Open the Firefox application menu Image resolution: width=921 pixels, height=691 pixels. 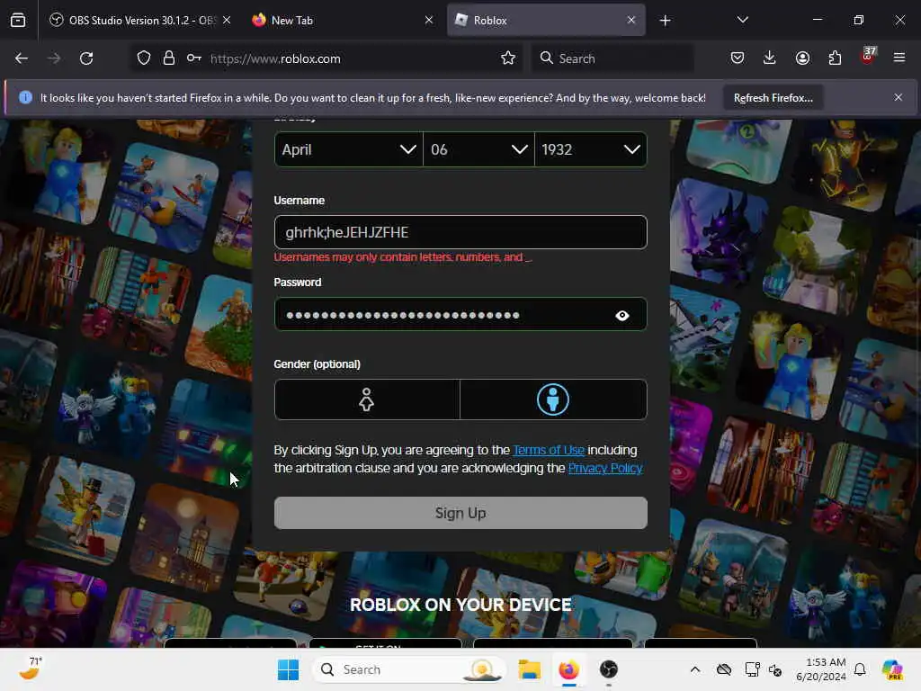[x=899, y=58]
